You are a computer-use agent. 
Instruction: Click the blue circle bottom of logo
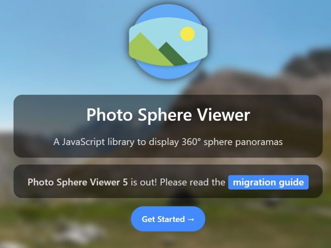pyautogui.click(x=168, y=71)
